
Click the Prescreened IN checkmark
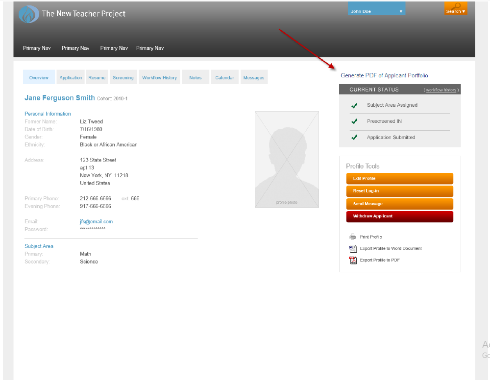(x=354, y=121)
